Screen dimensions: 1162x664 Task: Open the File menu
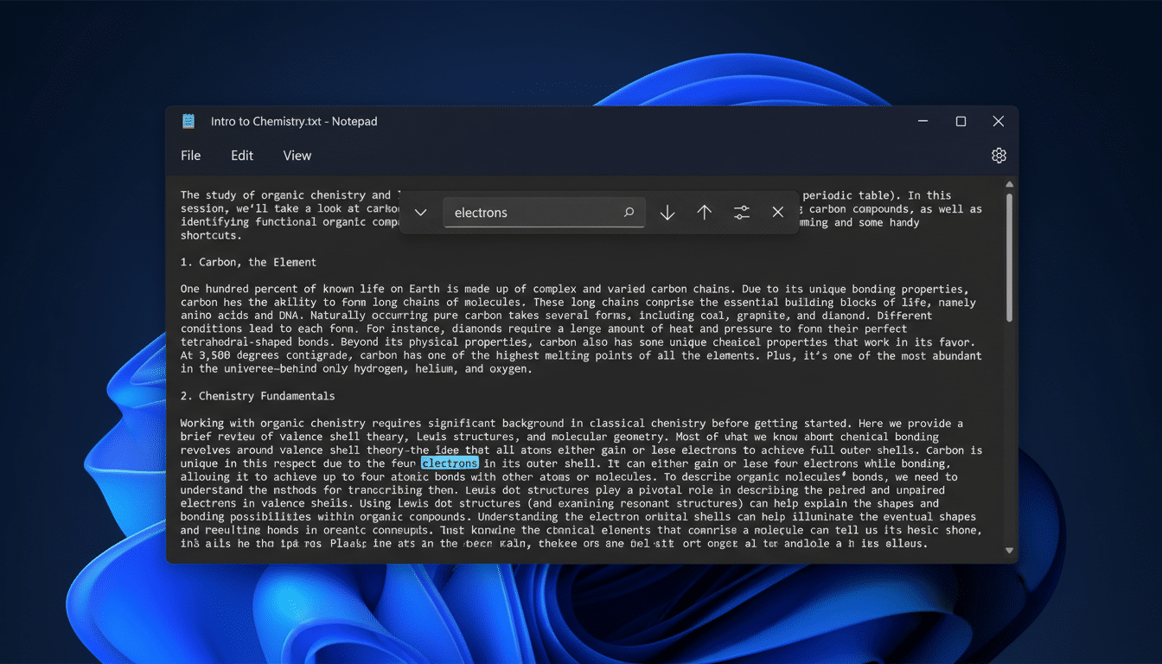click(190, 156)
